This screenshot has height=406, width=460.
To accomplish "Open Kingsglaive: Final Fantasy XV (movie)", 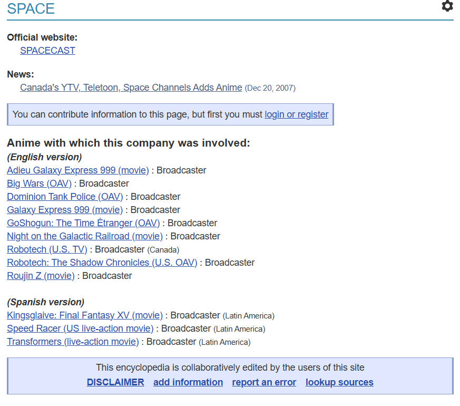I will tap(84, 315).
